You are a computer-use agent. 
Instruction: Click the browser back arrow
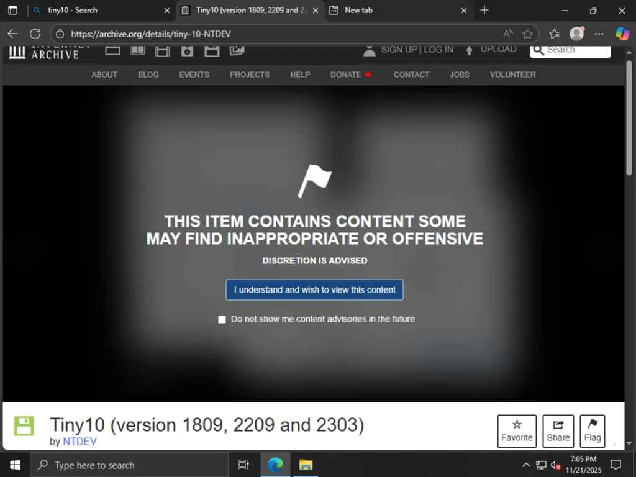point(12,34)
